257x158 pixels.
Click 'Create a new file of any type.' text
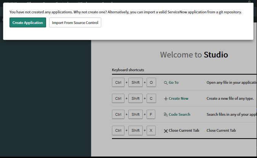pyautogui.click(x=230, y=99)
